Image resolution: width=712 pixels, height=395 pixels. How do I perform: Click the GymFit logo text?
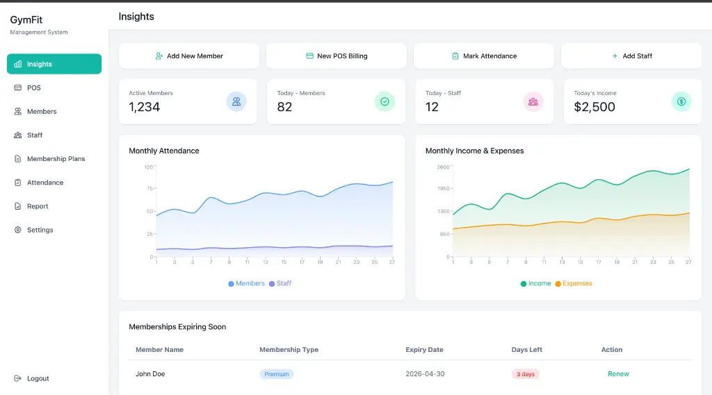point(26,20)
